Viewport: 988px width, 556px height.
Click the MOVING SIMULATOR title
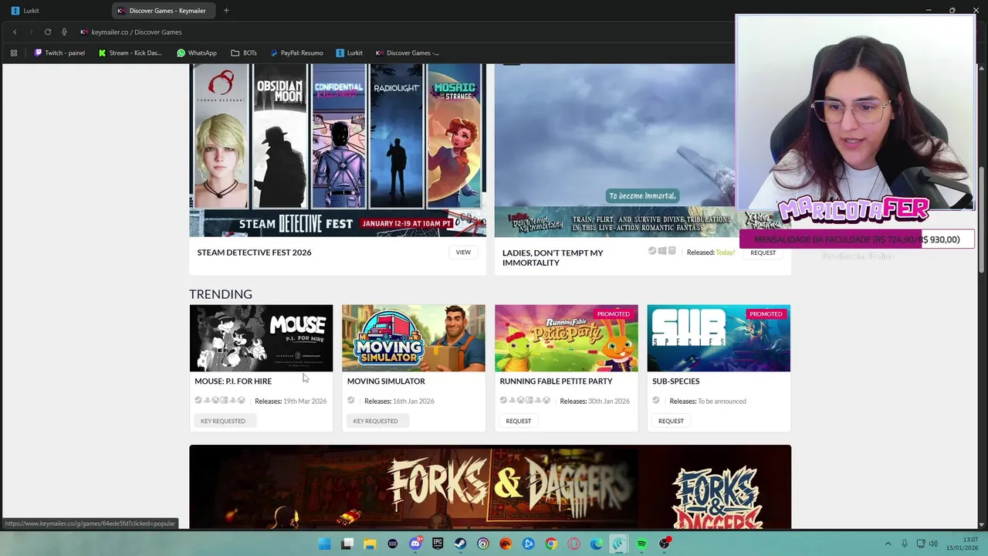click(386, 381)
